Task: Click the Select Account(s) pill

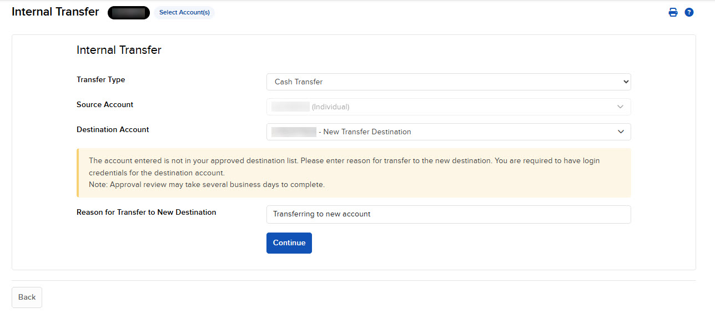Action: click(x=184, y=13)
